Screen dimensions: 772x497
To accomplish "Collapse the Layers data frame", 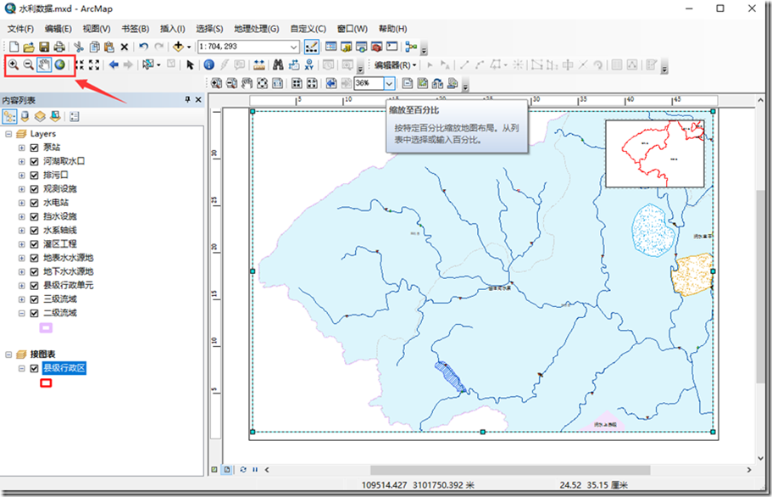I will tap(8, 133).
